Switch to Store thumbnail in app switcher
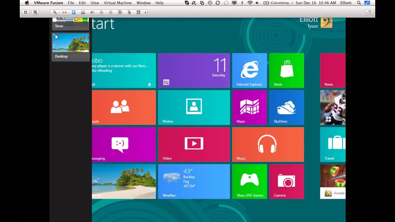 point(71,24)
